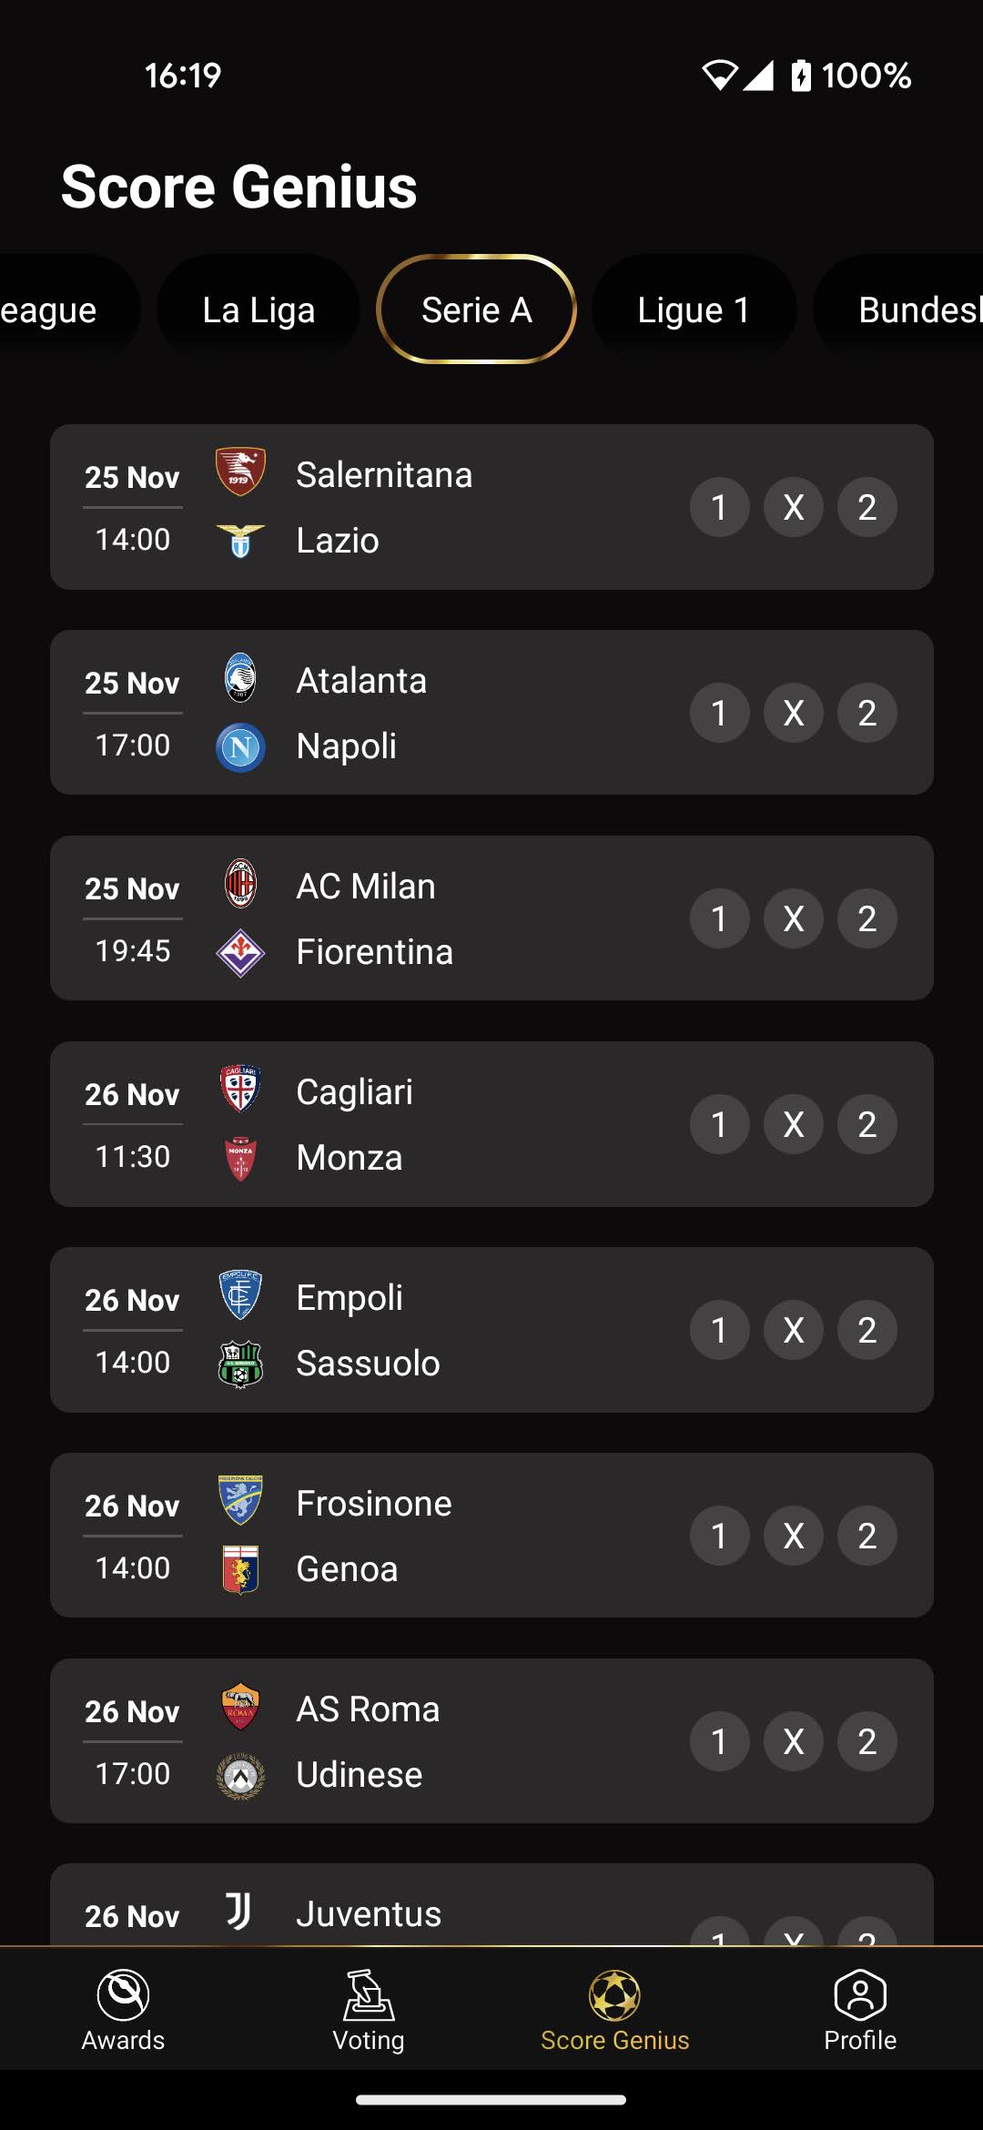Pick draw X for Empoli vs Sassuolo

pos(794,1330)
